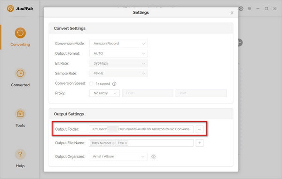
Task: Open the Help section
Action: 20,158
